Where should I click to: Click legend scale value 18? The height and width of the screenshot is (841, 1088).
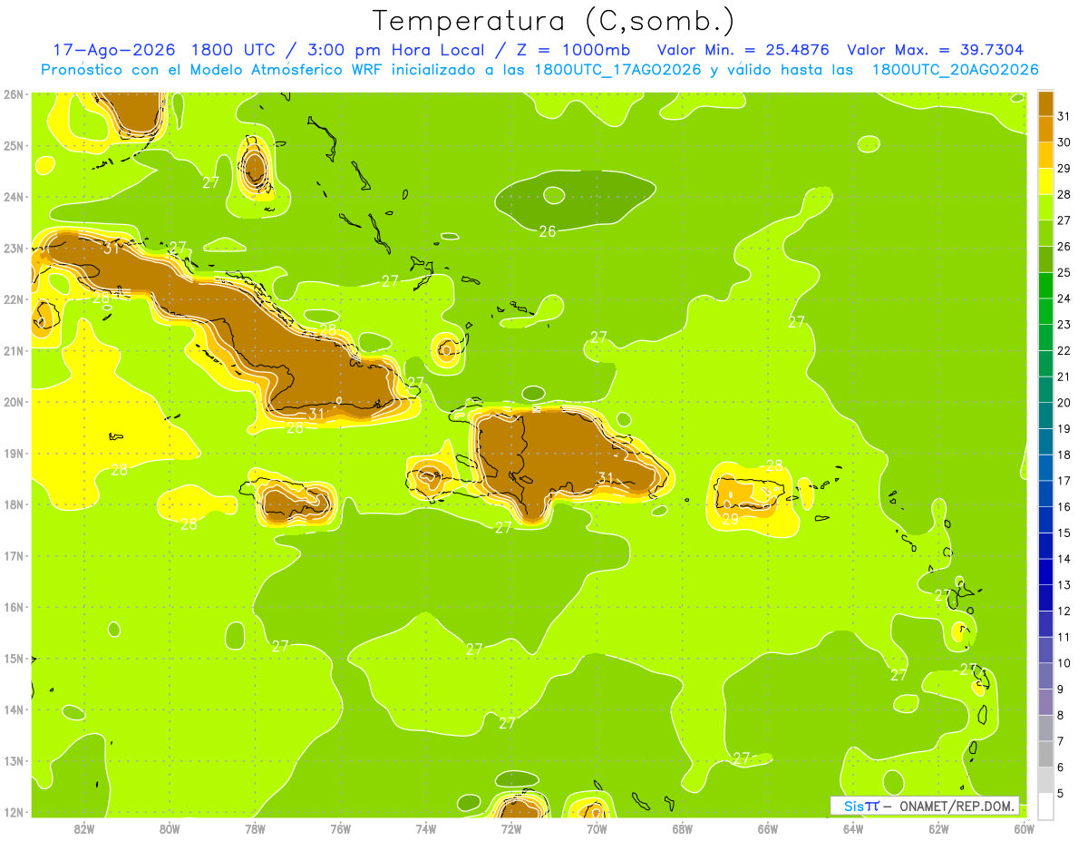pyautogui.click(x=1064, y=455)
